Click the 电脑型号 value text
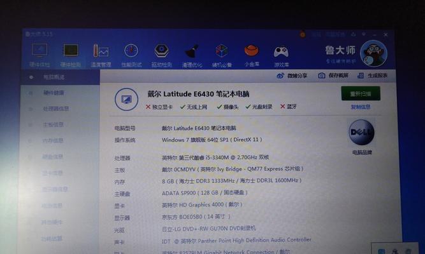The width and height of the screenshot is (425, 254). click(199, 128)
